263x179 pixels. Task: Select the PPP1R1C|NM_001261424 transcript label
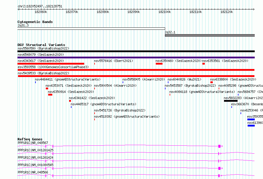pos(35,157)
